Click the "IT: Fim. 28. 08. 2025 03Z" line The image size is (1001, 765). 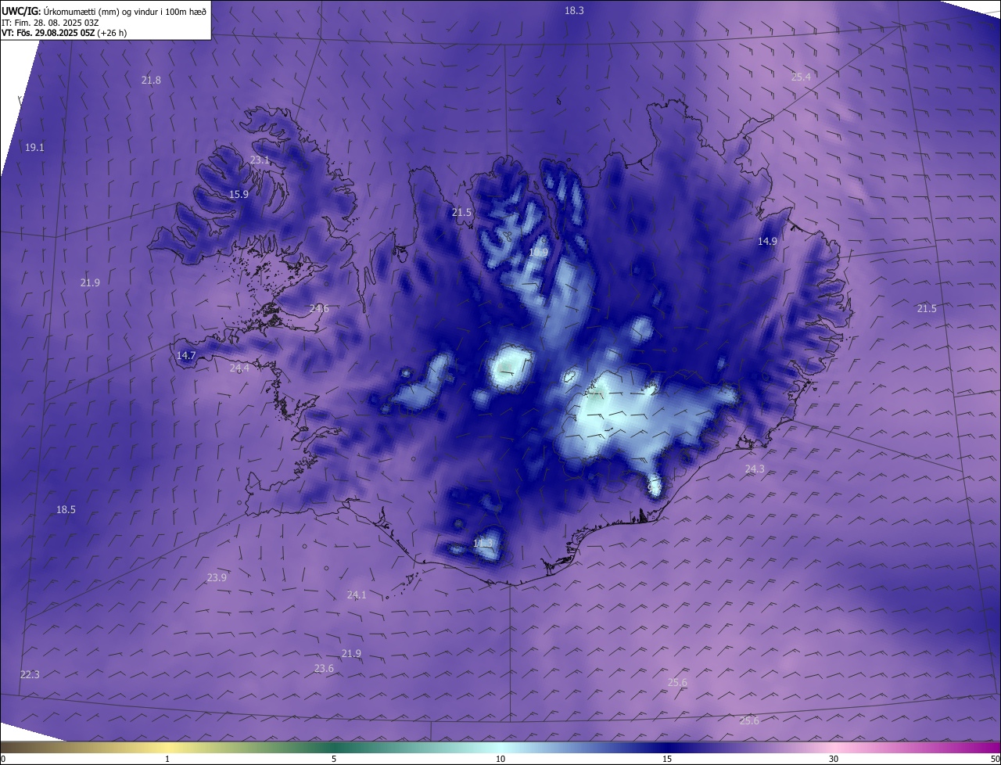click(x=49, y=23)
